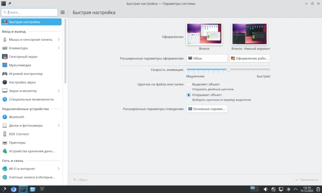Image resolution: width=322 pixels, height=193 pixels.
Task: Open the web browser from taskbar
Action: tap(14, 189)
